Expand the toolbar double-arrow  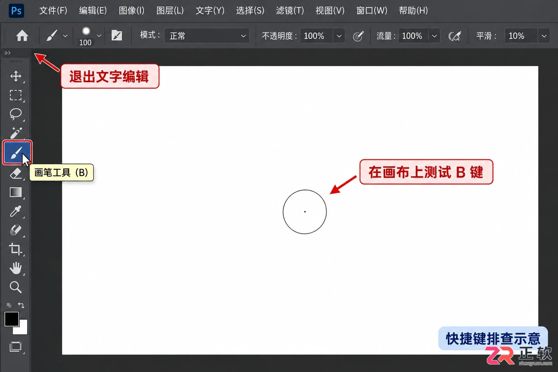coord(7,53)
